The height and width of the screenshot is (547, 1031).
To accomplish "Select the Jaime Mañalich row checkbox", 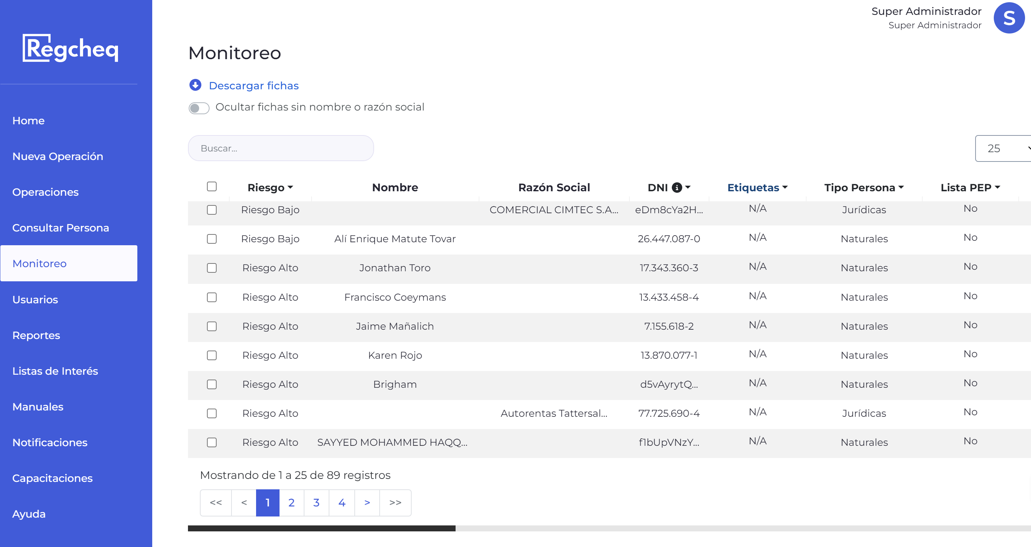I will point(212,326).
